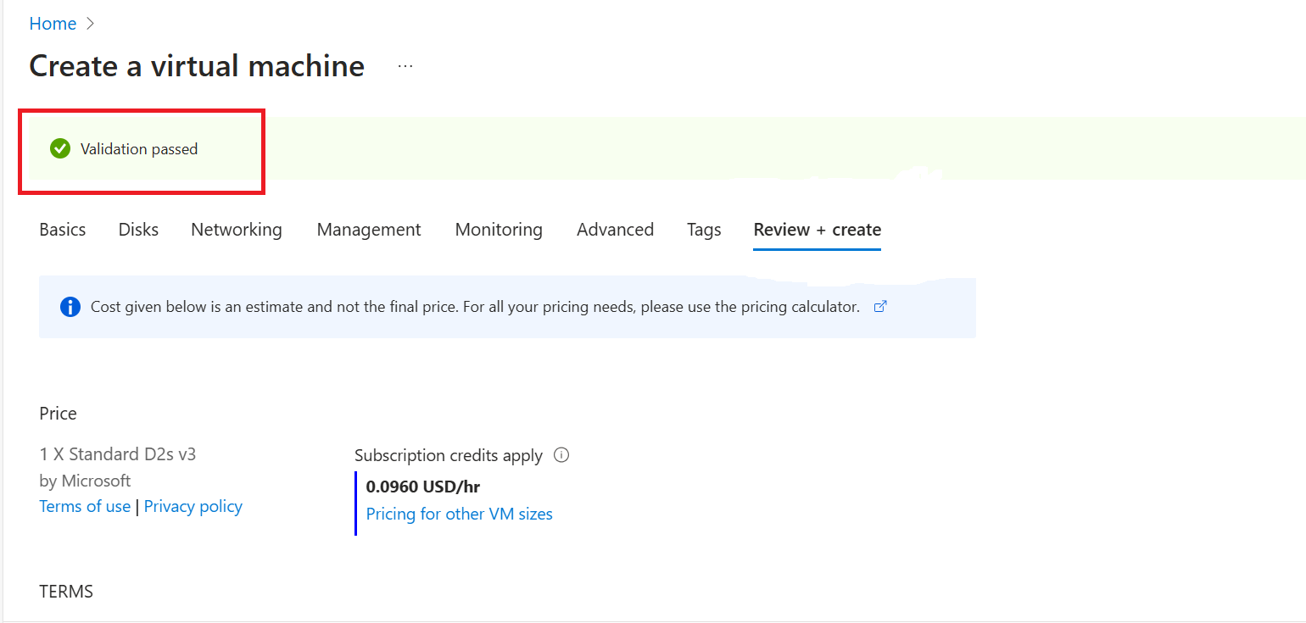Go to the Tags tab

(x=704, y=230)
